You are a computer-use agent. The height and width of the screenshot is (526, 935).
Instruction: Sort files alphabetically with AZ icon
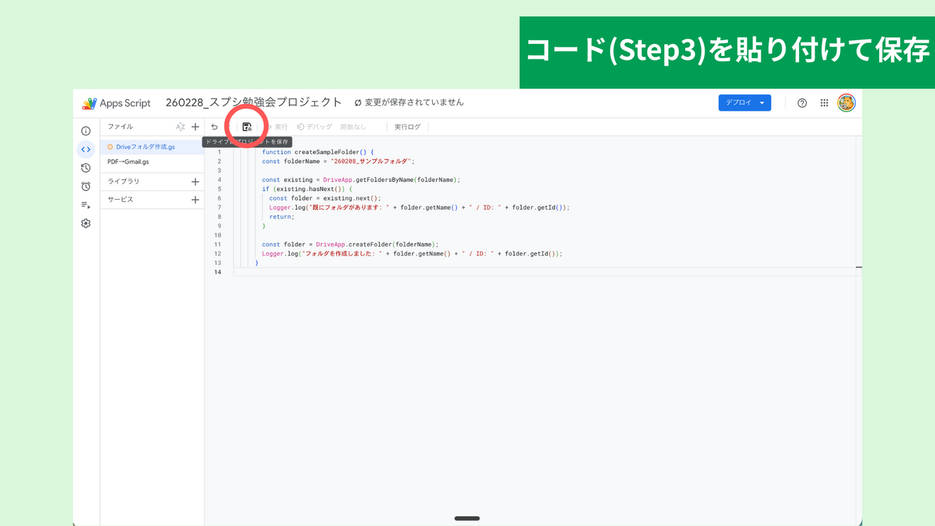point(181,127)
